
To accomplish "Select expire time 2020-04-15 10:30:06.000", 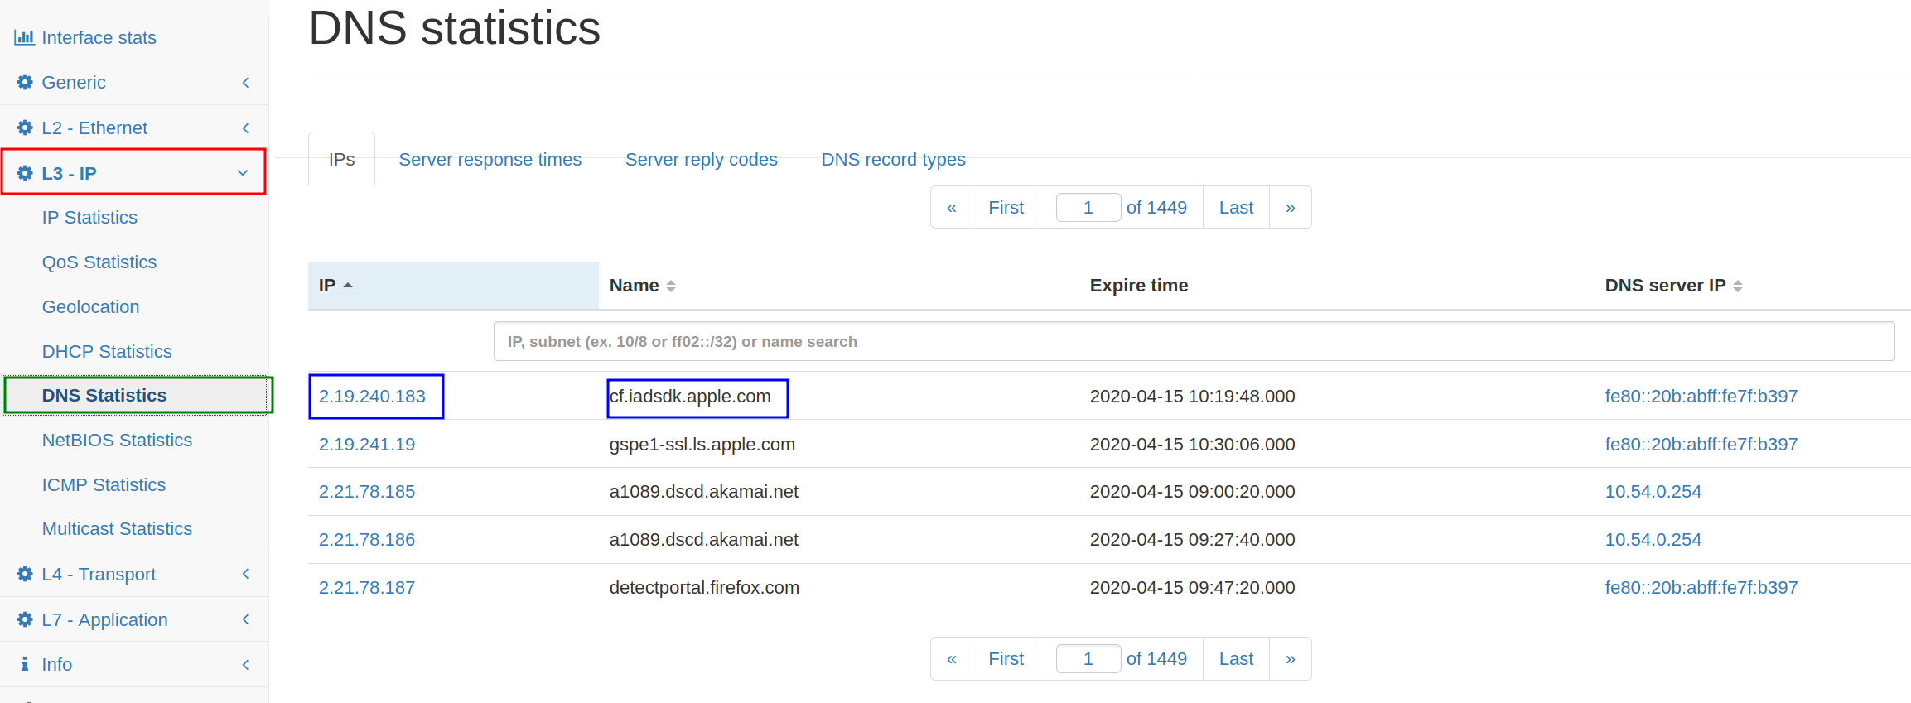I will [1192, 444].
